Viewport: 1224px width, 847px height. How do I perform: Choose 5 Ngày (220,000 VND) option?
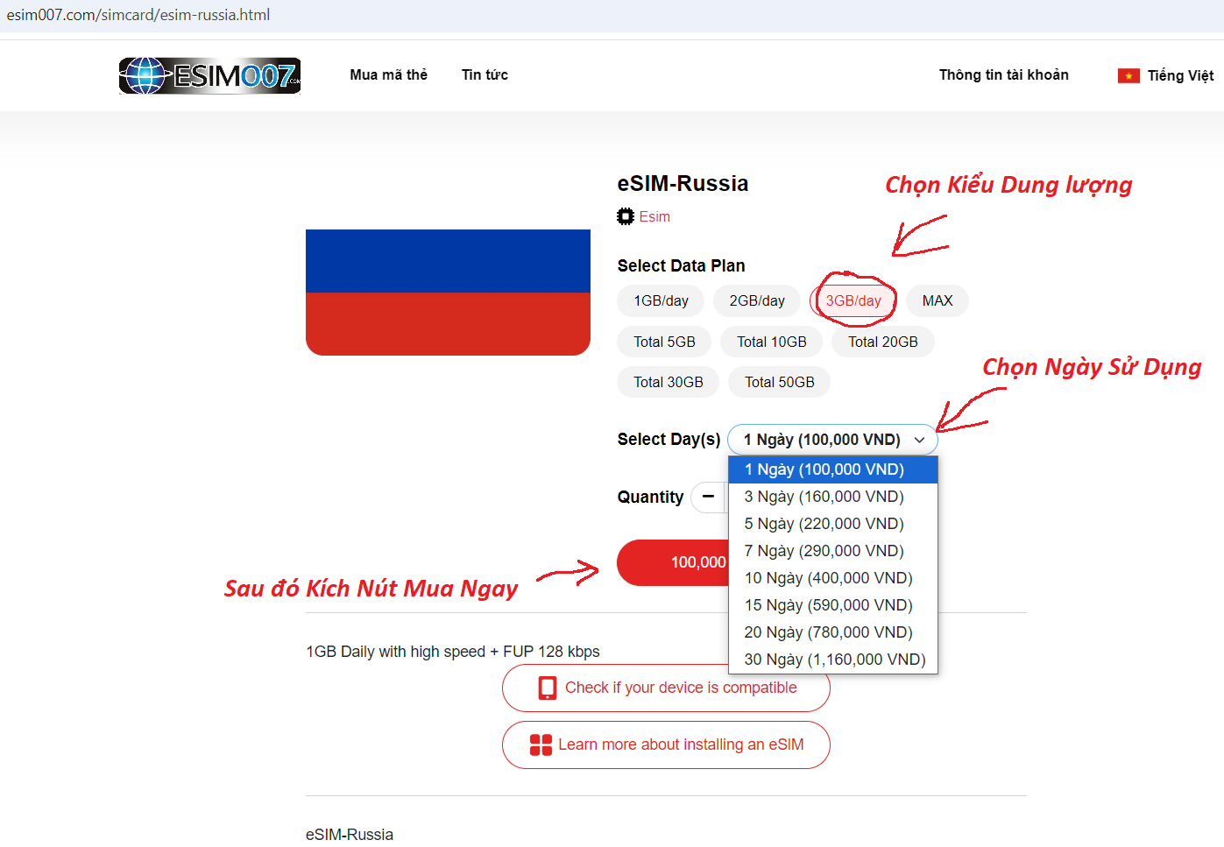(833, 524)
